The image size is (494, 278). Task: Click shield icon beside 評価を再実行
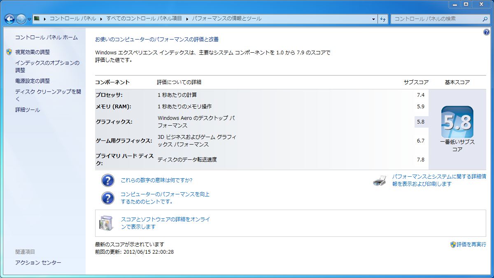[x=453, y=245]
